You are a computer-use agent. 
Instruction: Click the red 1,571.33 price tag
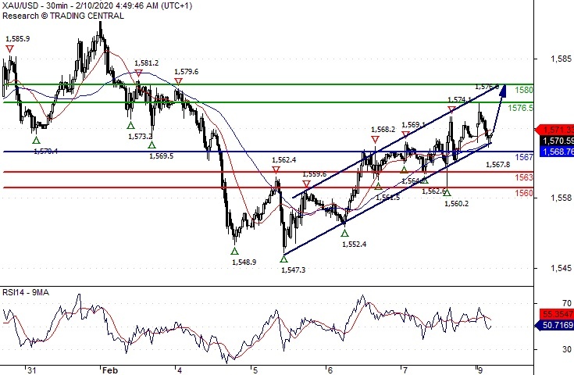point(555,130)
